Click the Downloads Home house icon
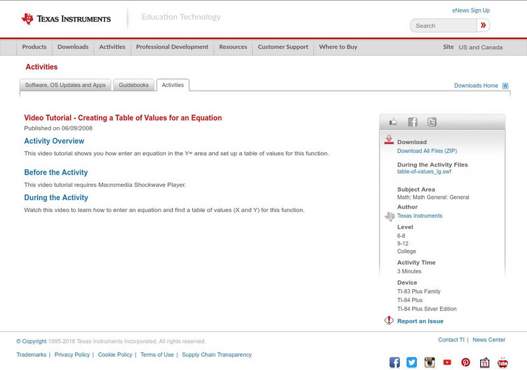The width and height of the screenshot is (527, 370). [x=505, y=86]
